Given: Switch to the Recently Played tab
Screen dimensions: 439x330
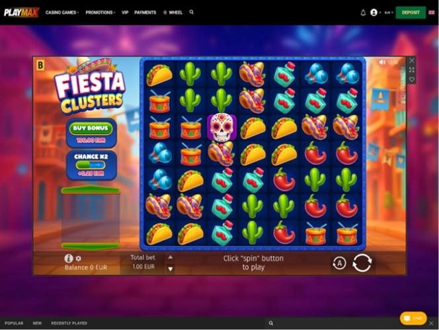Looking at the screenshot, I should (x=69, y=323).
